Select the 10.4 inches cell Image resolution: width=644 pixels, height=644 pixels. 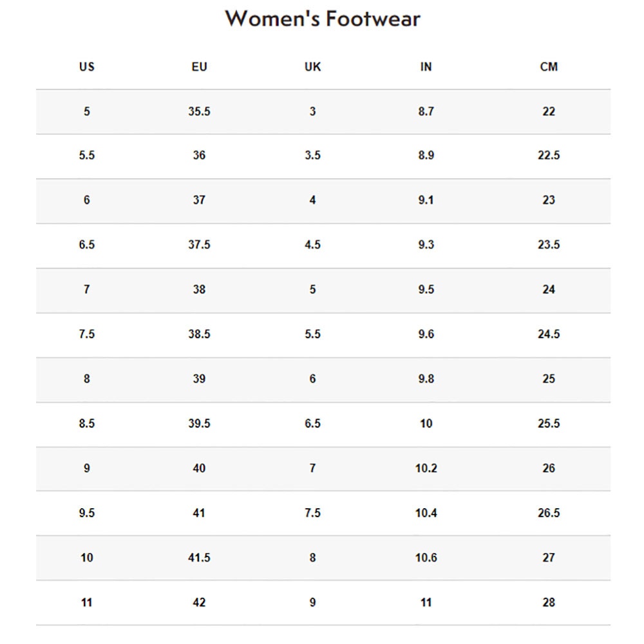(x=426, y=513)
